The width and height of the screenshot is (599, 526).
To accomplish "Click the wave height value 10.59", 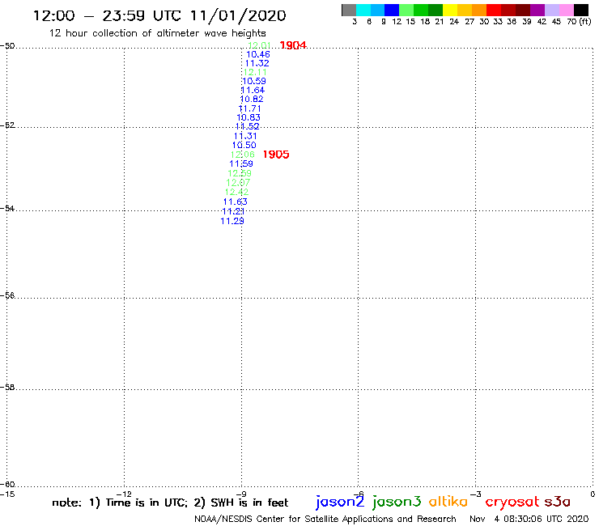I will click(x=253, y=81).
